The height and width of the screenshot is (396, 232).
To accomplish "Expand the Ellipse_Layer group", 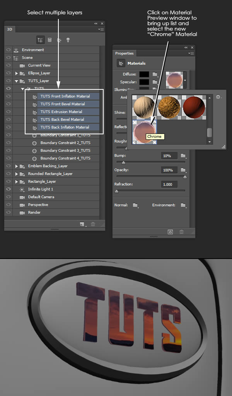I will [x=16, y=73].
